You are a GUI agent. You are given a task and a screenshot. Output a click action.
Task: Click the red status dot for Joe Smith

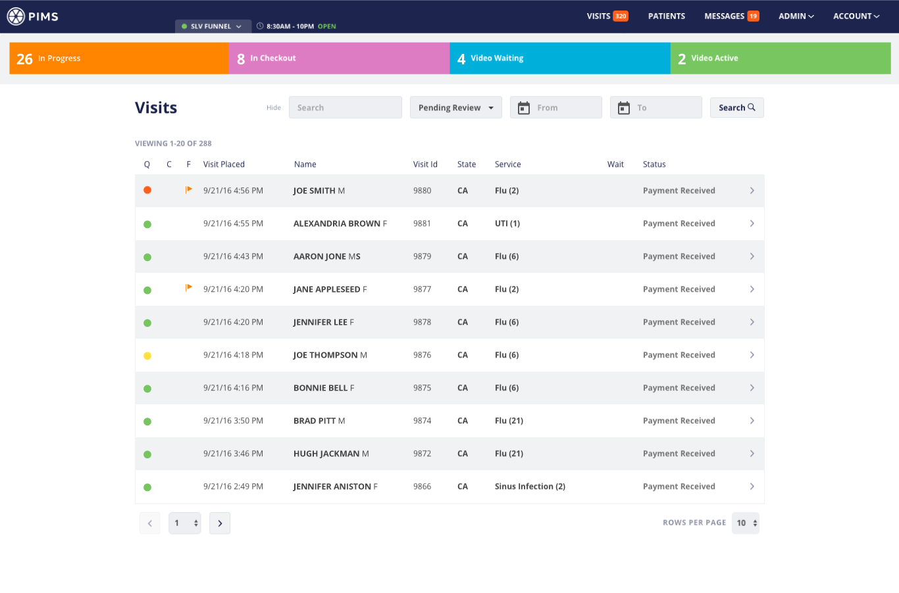click(x=147, y=190)
